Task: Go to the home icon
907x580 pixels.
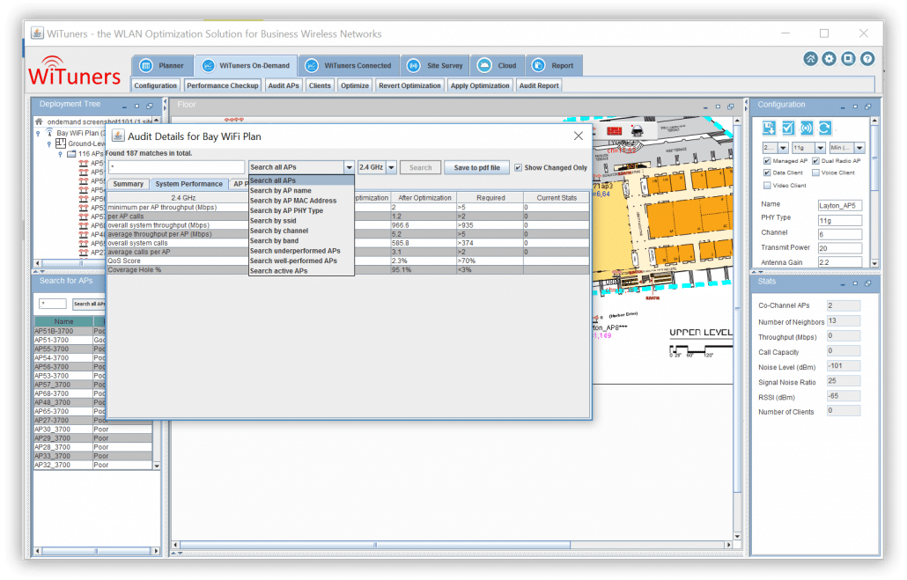Action: [810, 58]
